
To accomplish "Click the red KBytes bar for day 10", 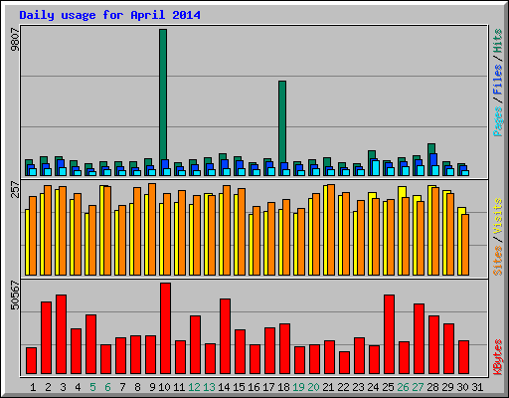I will coord(165,328).
